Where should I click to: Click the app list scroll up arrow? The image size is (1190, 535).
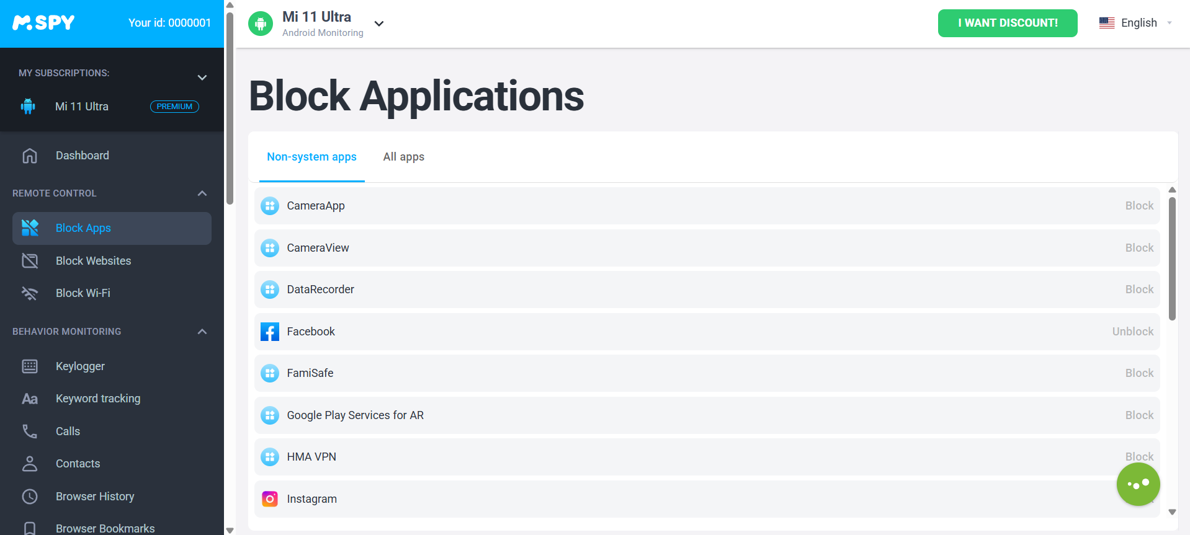click(1172, 190)
